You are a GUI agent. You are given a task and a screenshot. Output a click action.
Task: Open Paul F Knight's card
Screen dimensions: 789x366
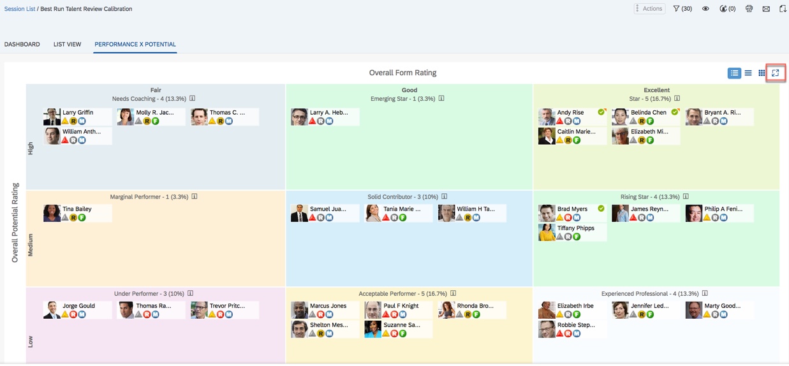(399, 311)
